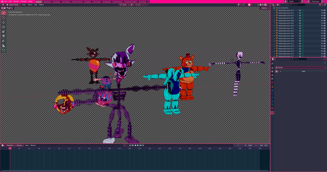Open the Output properties tab

pyautogui.click(x=272, y=71)
